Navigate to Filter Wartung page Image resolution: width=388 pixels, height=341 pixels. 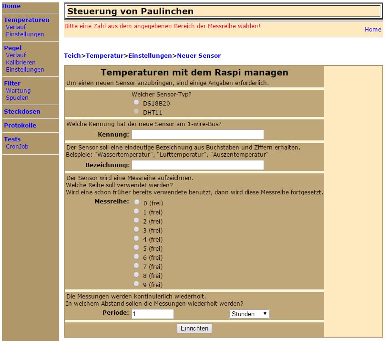coord(18,91)
